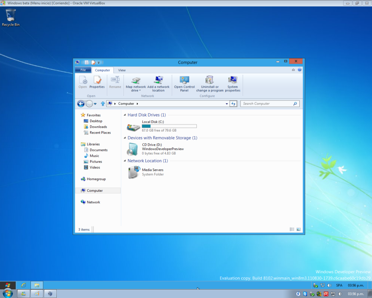Click the guest tray volume icon
Viewport: 372px width, 298px height.
click(329, 285)
